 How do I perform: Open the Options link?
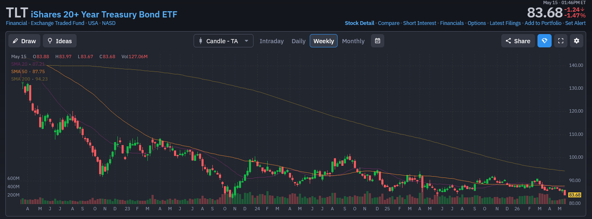point(477,23)
